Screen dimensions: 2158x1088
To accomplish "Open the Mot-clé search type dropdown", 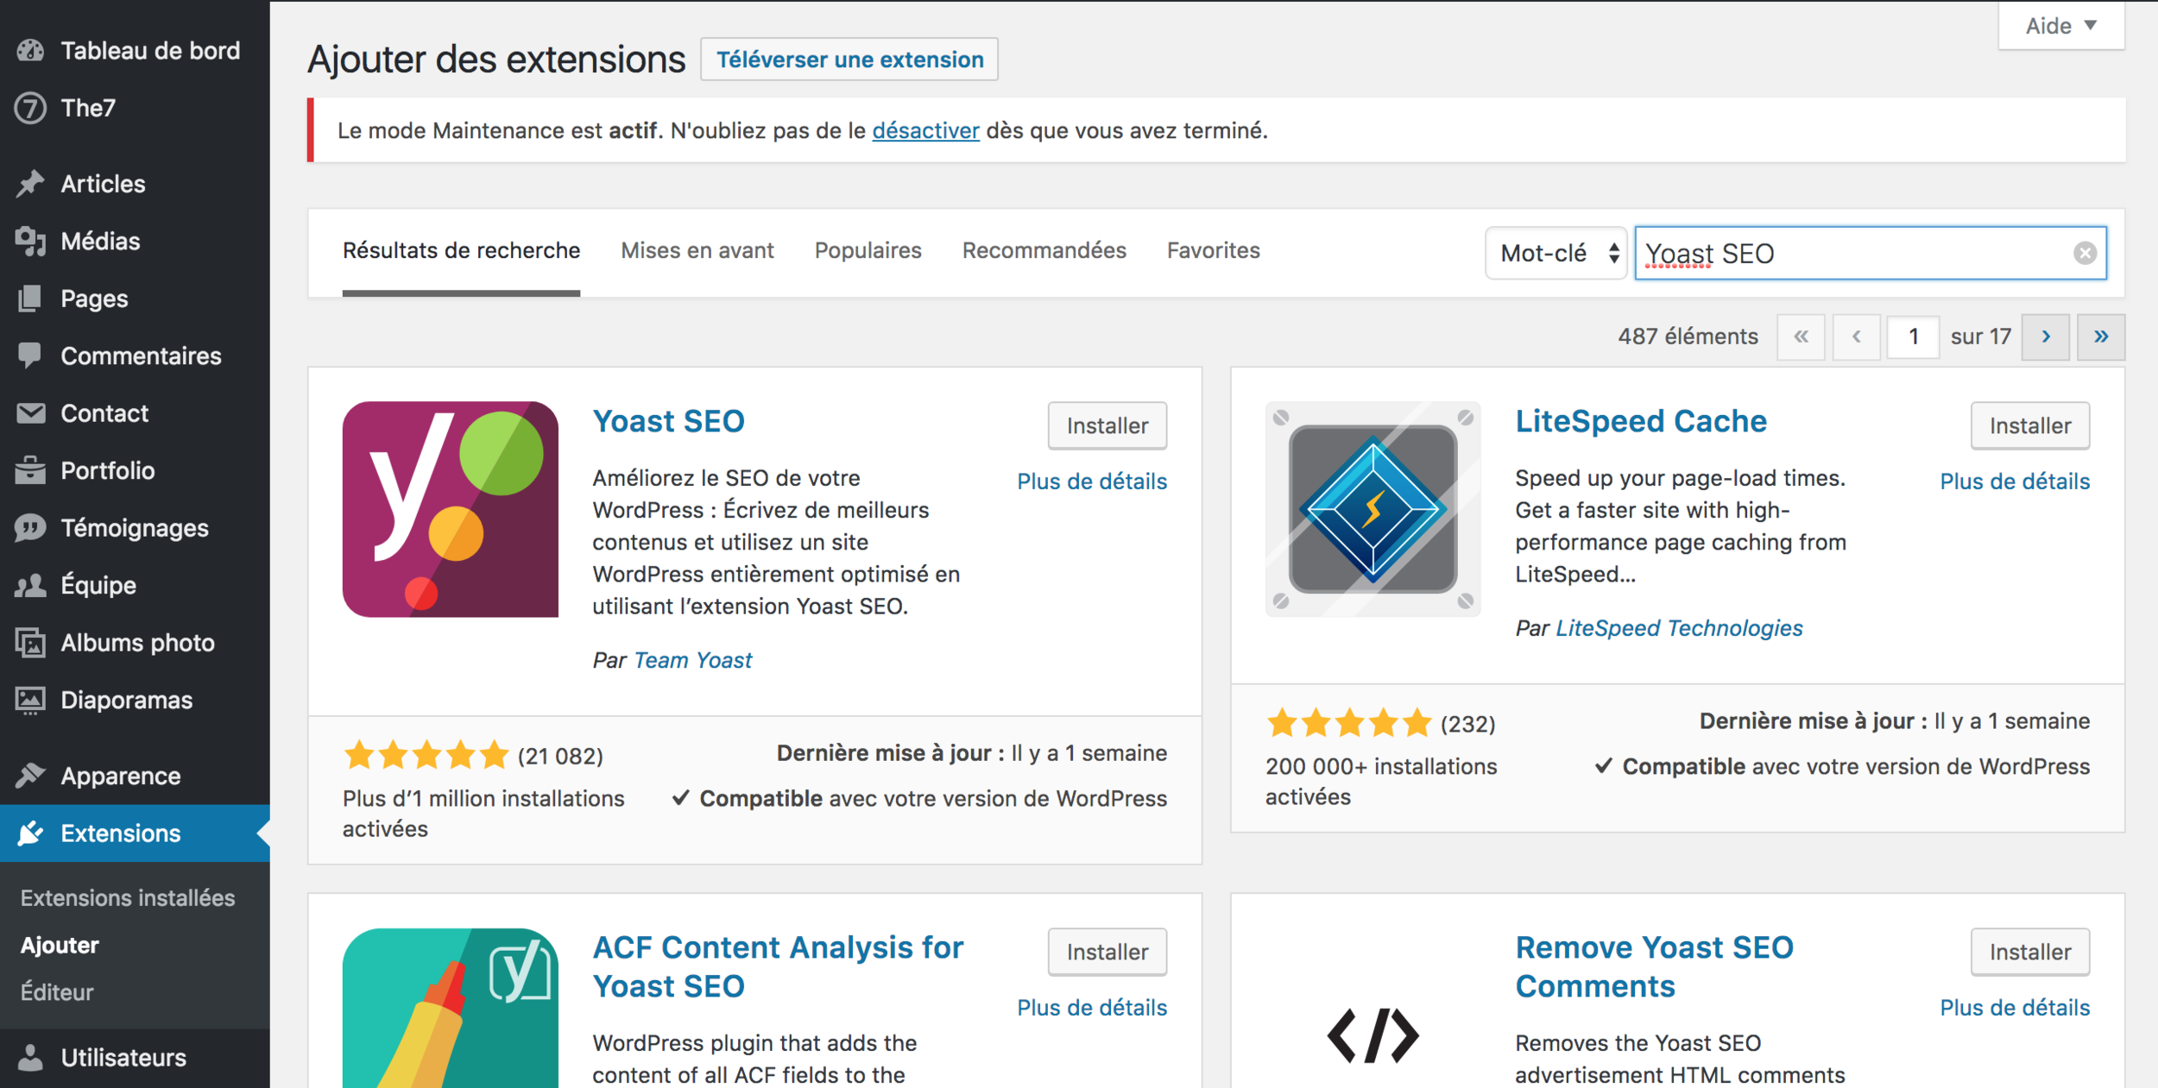I will [x=1555, y=253].
